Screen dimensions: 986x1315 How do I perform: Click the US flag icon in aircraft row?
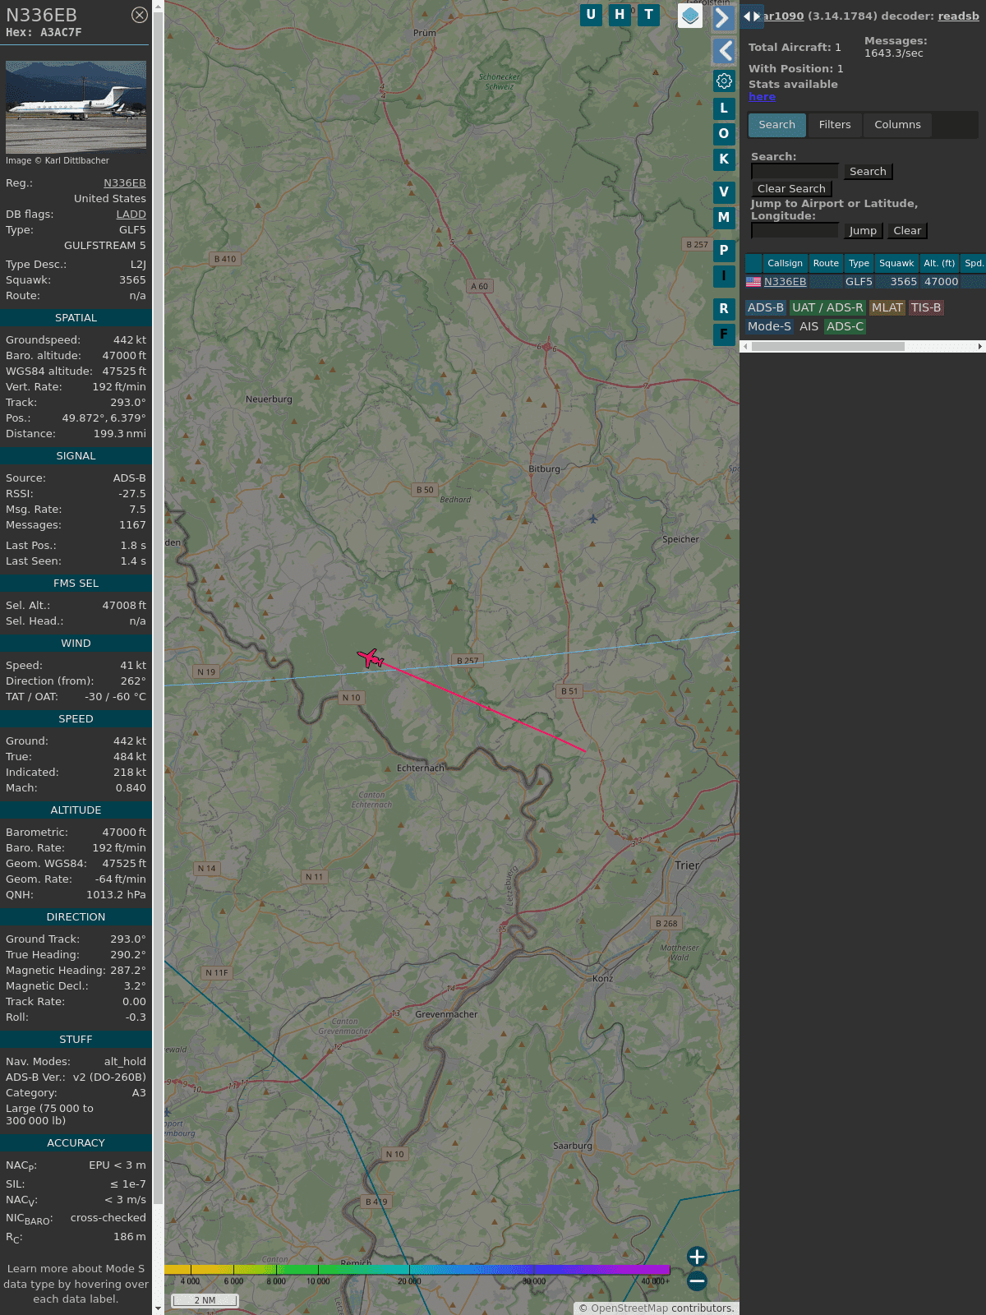coord(753,282)
